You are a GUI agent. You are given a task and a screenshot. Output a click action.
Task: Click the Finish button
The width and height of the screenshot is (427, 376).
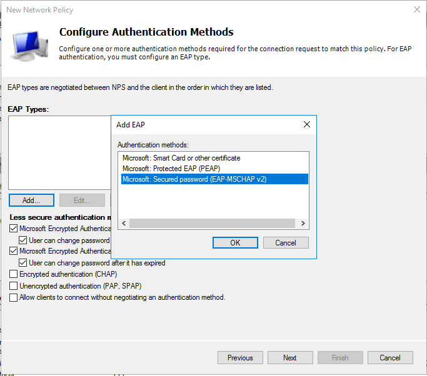point(340,357)
